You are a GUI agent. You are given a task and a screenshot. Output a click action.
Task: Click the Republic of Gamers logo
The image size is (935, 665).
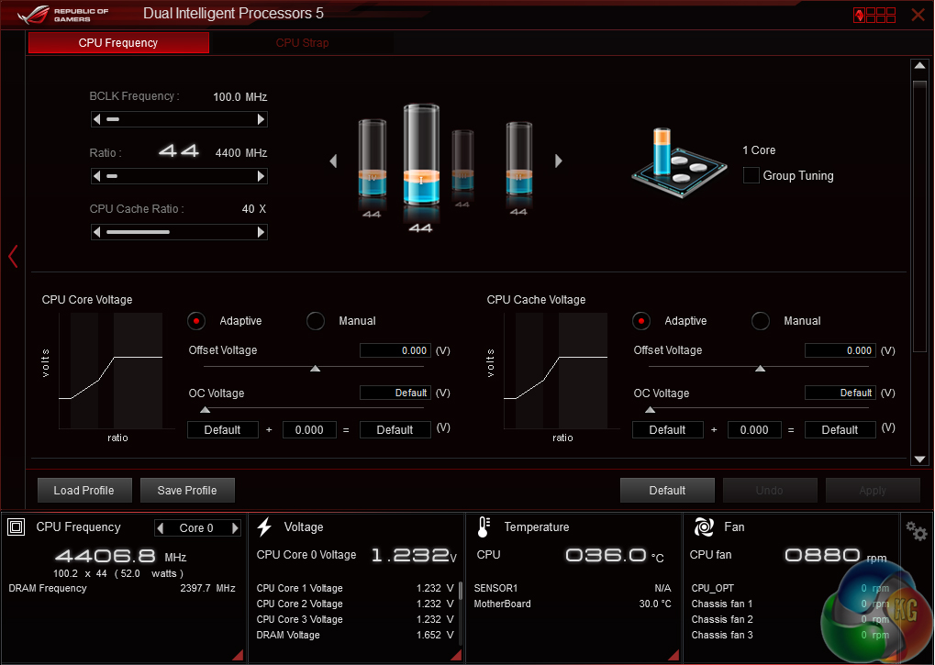click(x=63, y=15)
